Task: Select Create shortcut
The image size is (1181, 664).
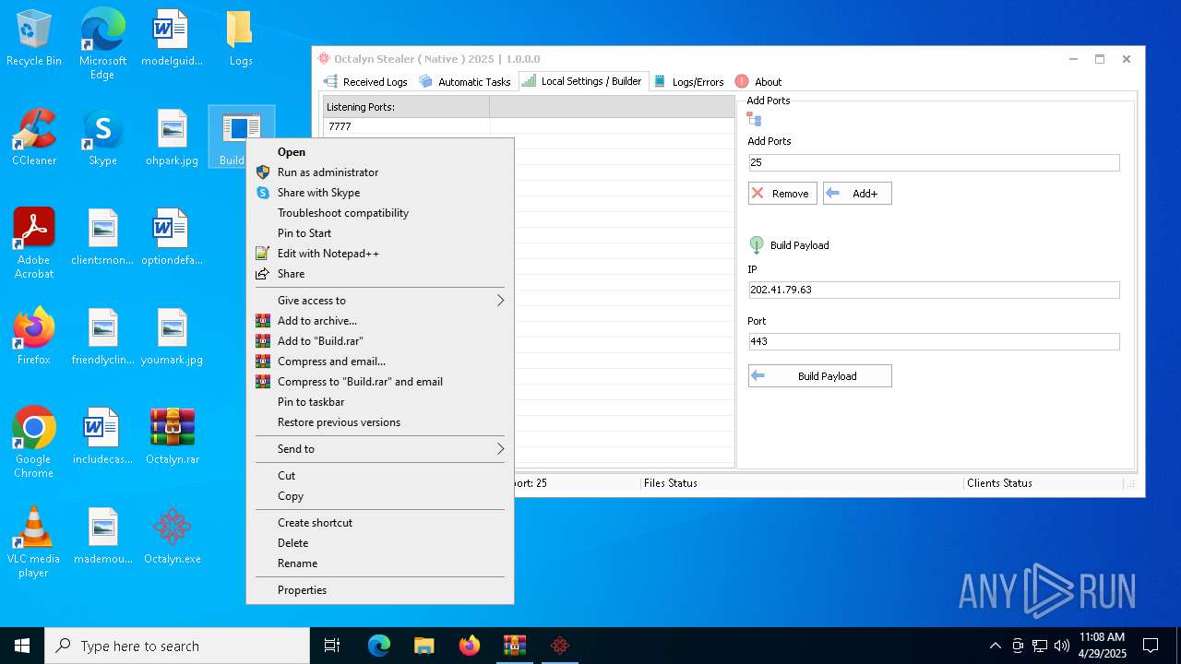Action: [x=379, y=523]
